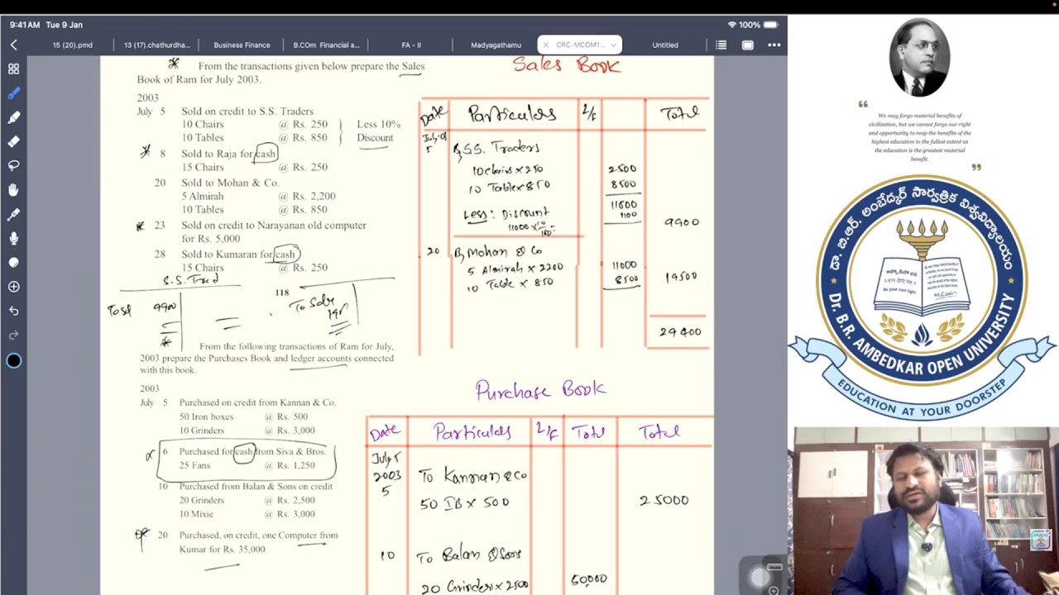Screen dimensions: 1059x595
Task: Click 'Purchased from Balan & Sons on credit'
Action: point(256,486)
